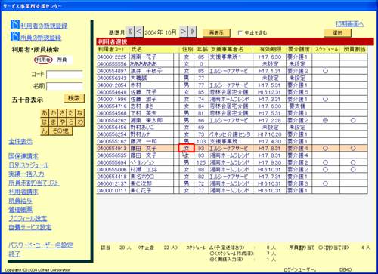Filter by た kana key

pyautogui.click(x=71, y=113)
